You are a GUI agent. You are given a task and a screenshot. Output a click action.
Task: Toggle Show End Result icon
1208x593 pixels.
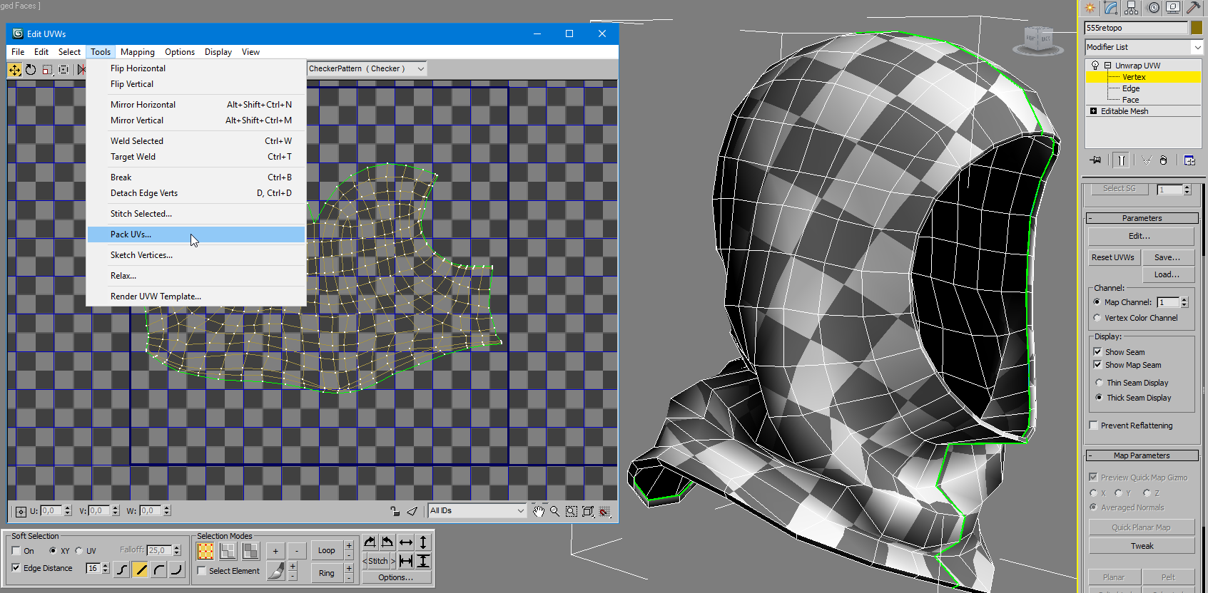(x=1121, y=160)
